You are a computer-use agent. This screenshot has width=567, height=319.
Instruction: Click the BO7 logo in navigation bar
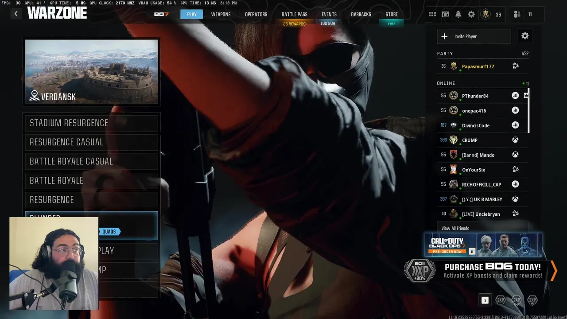pyautogui.click(x=161, y=14)
